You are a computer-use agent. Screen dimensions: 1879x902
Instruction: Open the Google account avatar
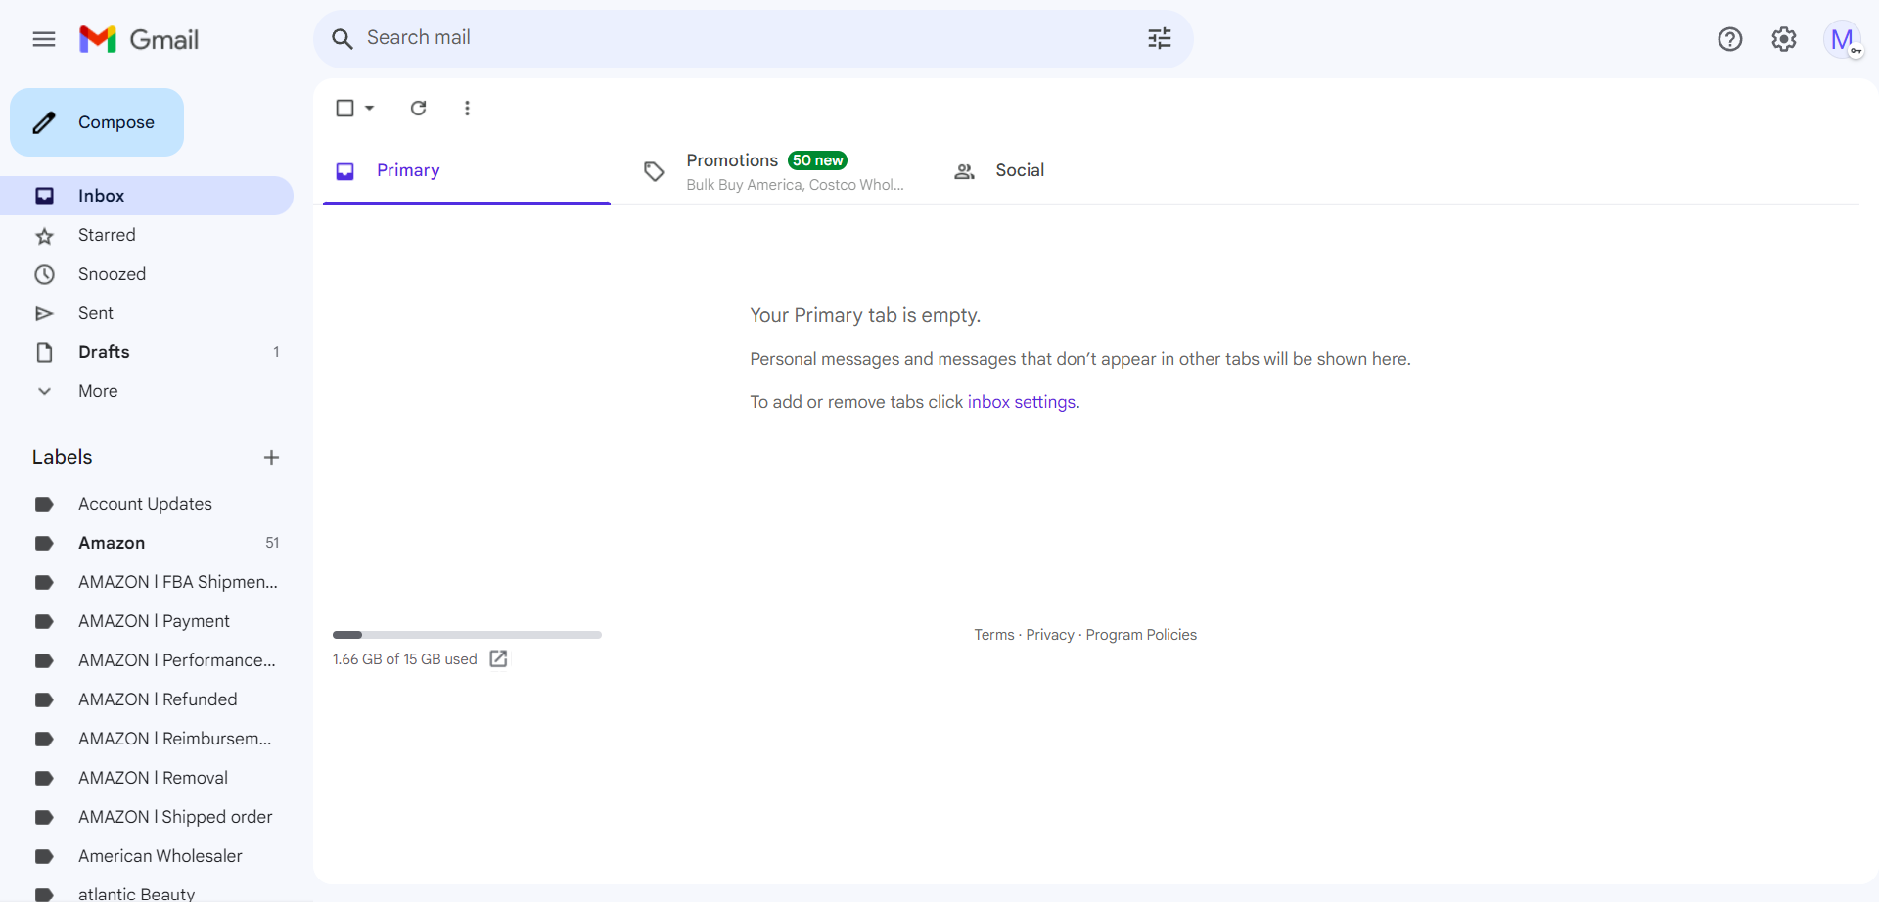click(x=1843, y=39)
